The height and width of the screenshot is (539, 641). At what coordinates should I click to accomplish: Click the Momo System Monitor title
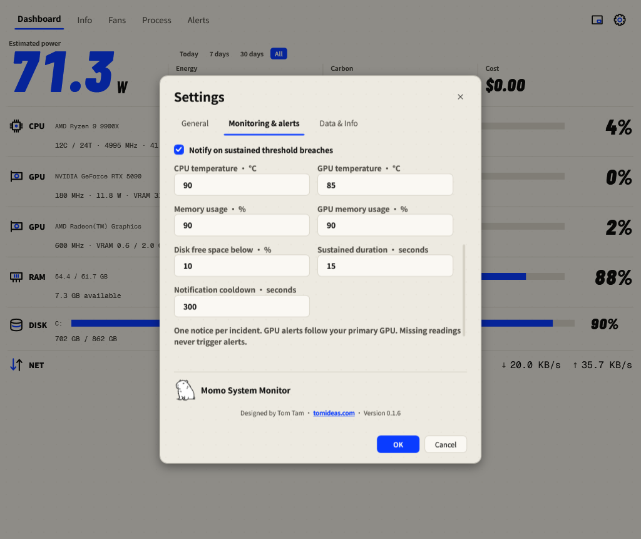click(245, 390)
